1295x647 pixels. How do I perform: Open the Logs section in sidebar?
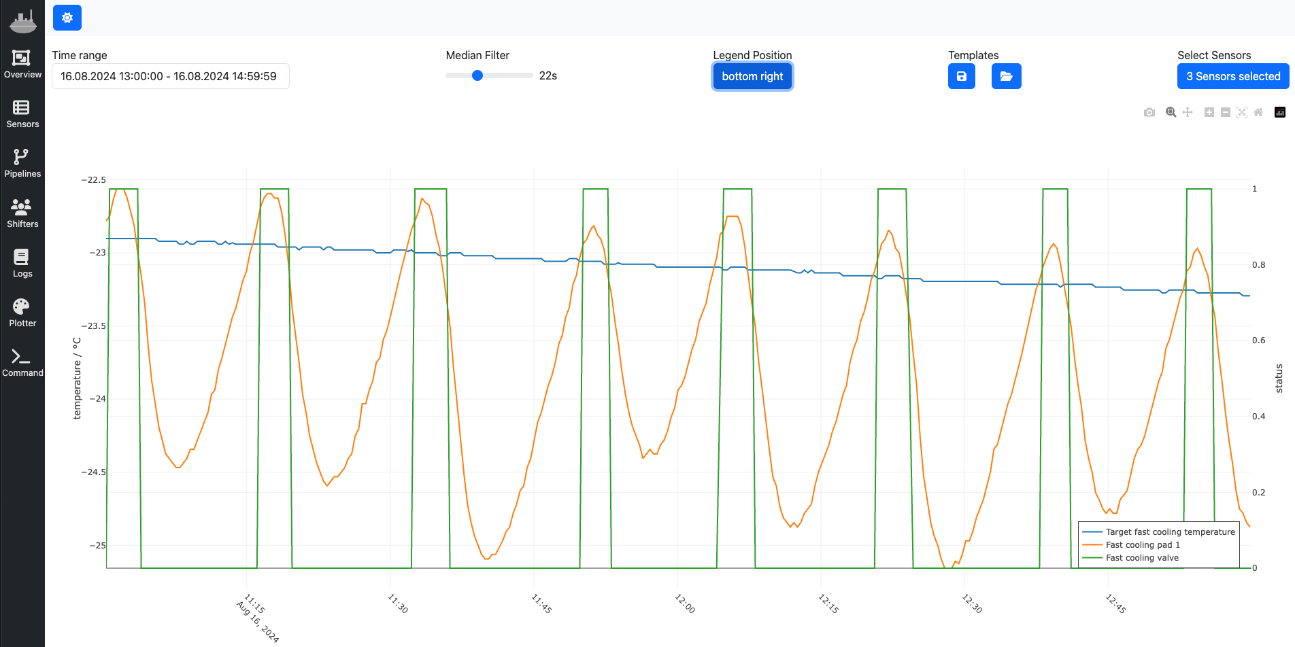click(22, 264)
